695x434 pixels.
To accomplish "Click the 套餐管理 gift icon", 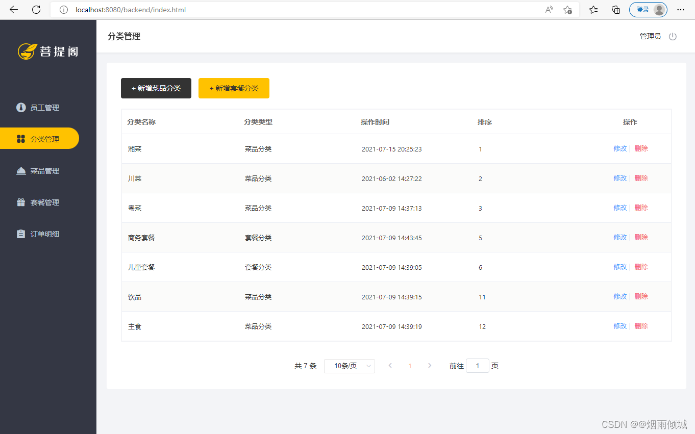I will tap(21, 202).
